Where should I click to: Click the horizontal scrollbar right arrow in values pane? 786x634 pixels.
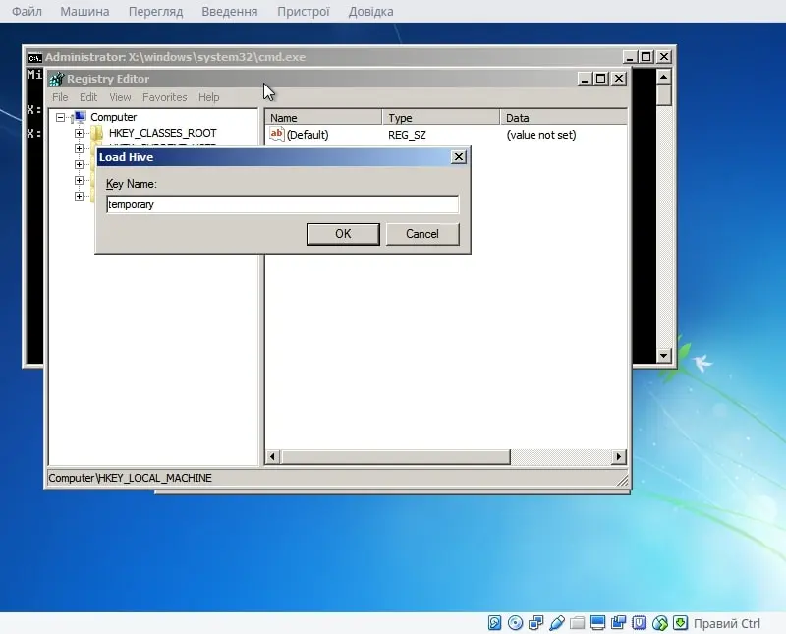[x=619, y=457]
